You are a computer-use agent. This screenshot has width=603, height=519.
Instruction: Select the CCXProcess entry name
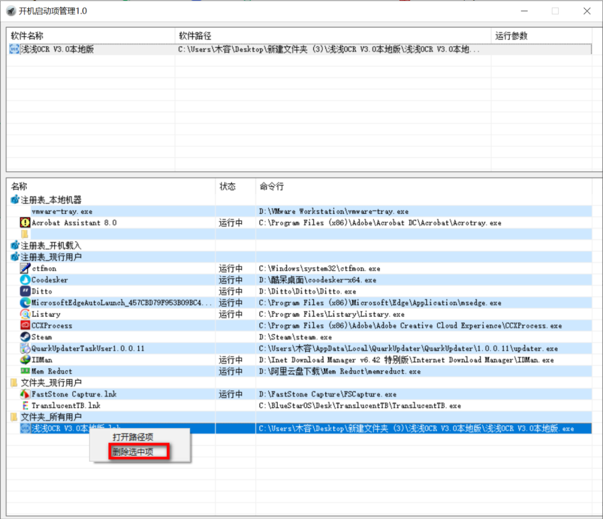52,325
